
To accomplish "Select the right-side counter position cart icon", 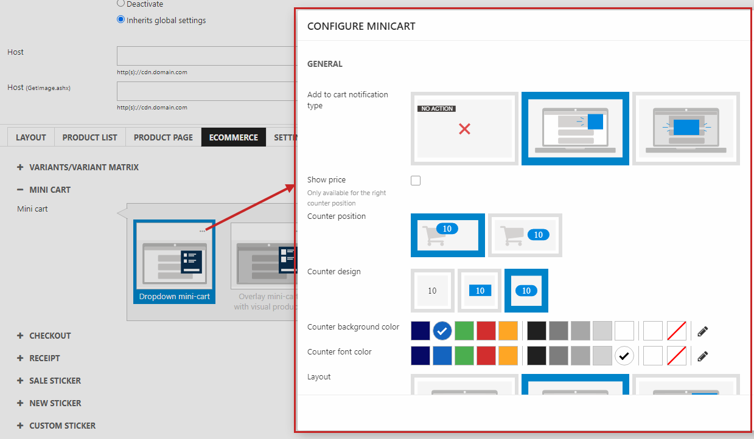I will [525, 235].
